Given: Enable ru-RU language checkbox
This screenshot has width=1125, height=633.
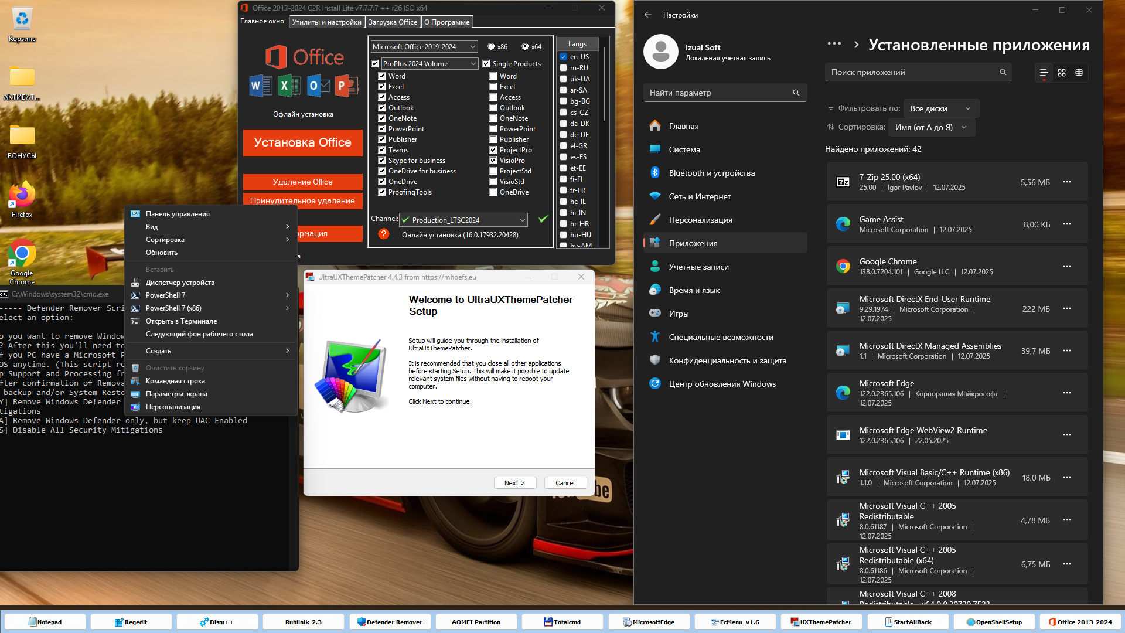Looking at the screenshot, I should [x=563, y=68].
